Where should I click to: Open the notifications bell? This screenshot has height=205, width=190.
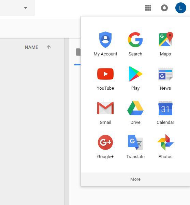tap(164, 8)
